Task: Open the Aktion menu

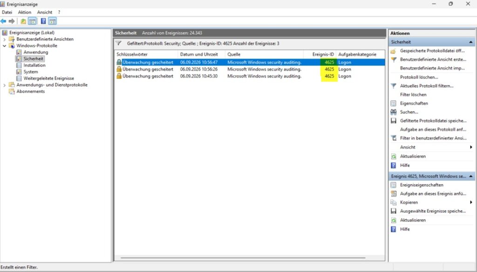Action: tap(25, 12)
